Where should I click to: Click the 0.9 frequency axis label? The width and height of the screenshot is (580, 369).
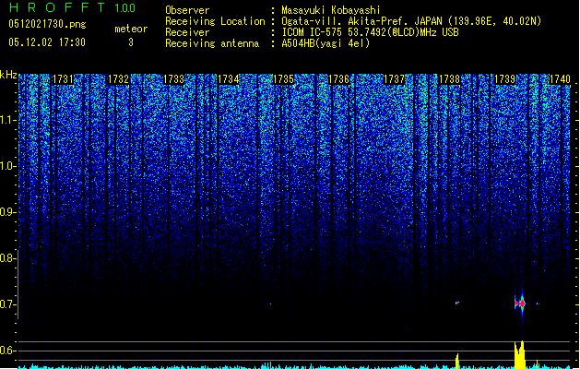[8, 212]
